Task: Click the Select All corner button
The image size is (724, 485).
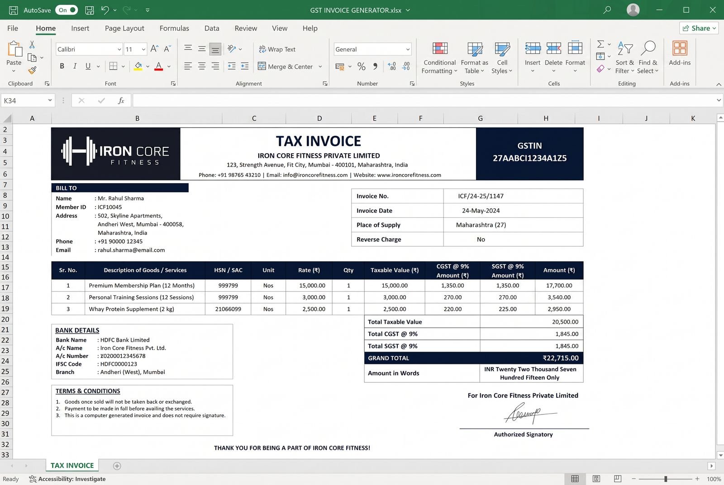Action: (7, 118)
